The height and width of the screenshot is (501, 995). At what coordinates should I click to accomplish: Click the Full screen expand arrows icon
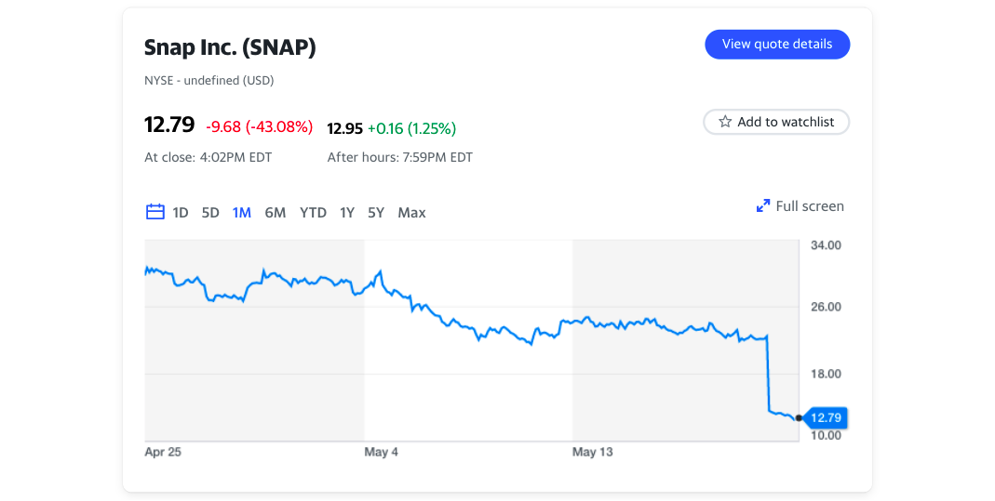[x=763, y=206]
